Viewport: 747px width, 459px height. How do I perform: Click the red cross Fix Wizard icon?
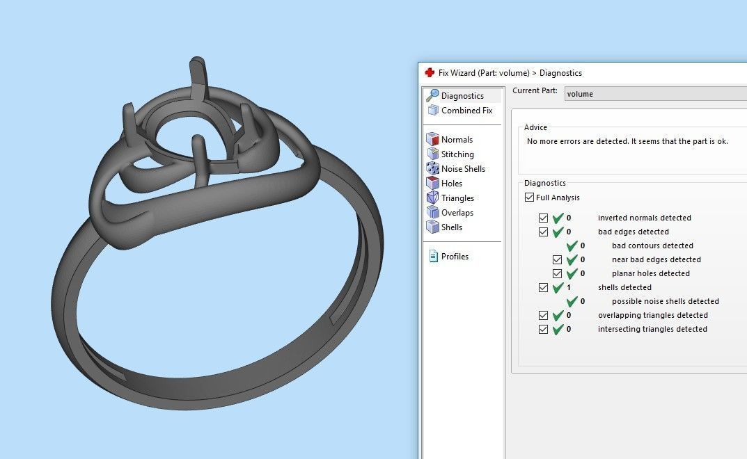[430, 73]
